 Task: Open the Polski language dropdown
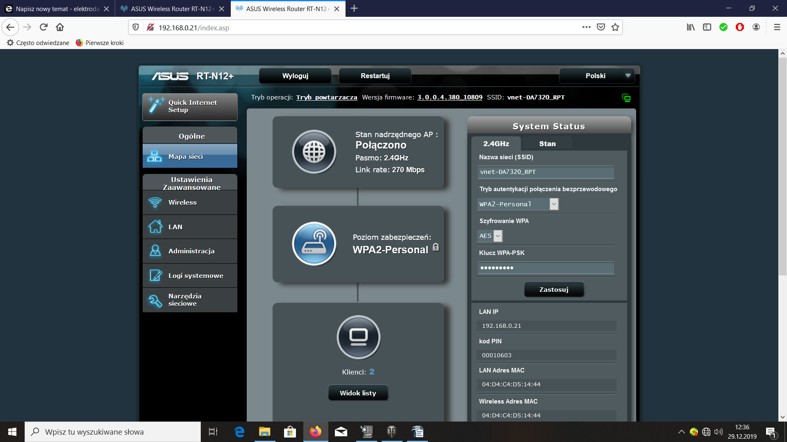tap(597, 76)
